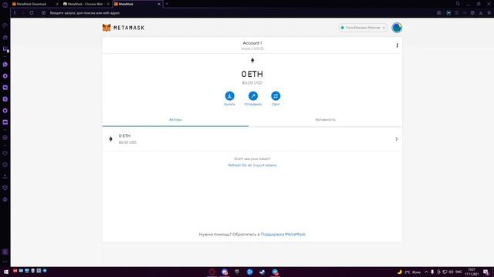Open the Ethereum Mainnet network dropdown
This screenshot has height=277, width=494.
click(363, 28)
